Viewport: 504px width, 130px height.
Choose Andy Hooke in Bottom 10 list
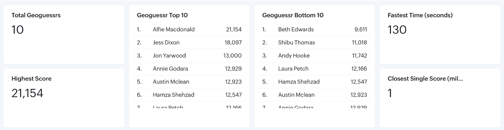coord(294,56)
